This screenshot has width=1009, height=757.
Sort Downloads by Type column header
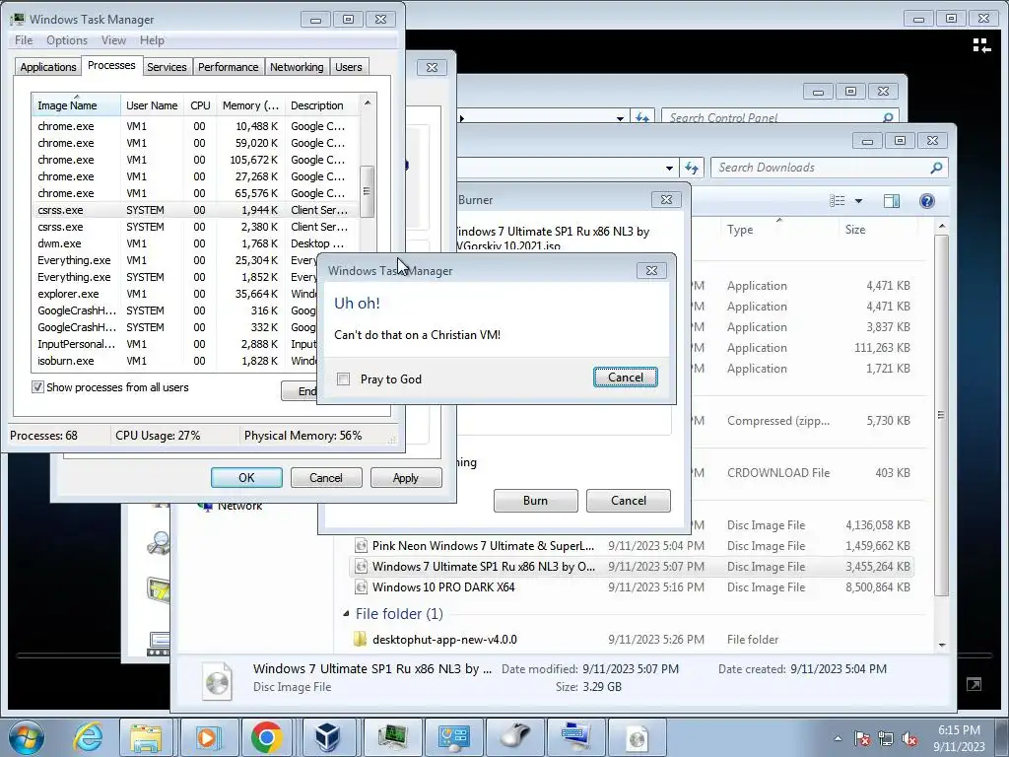click(x=778, y=230)
